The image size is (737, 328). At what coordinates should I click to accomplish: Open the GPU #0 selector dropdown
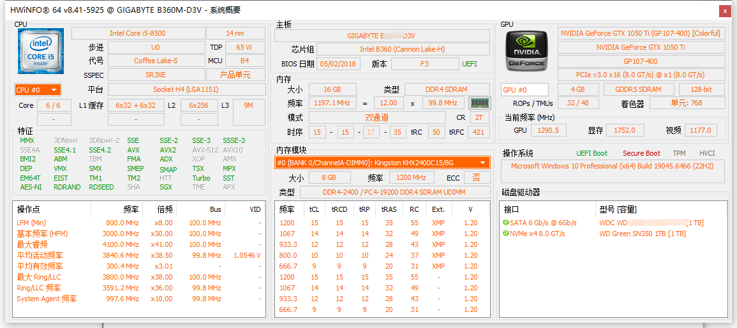click(525, 90)
